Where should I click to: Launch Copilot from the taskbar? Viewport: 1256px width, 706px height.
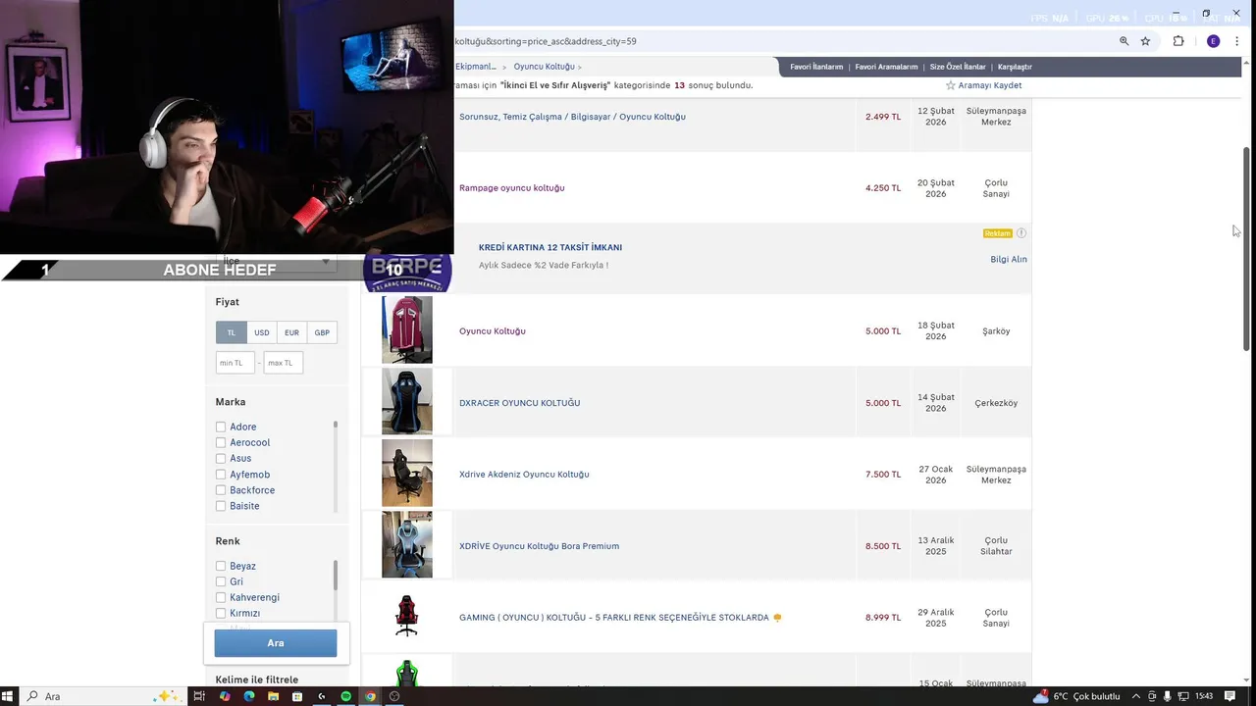coord(225,696)
